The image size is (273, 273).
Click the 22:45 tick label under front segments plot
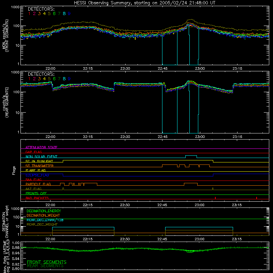point(163,69)
